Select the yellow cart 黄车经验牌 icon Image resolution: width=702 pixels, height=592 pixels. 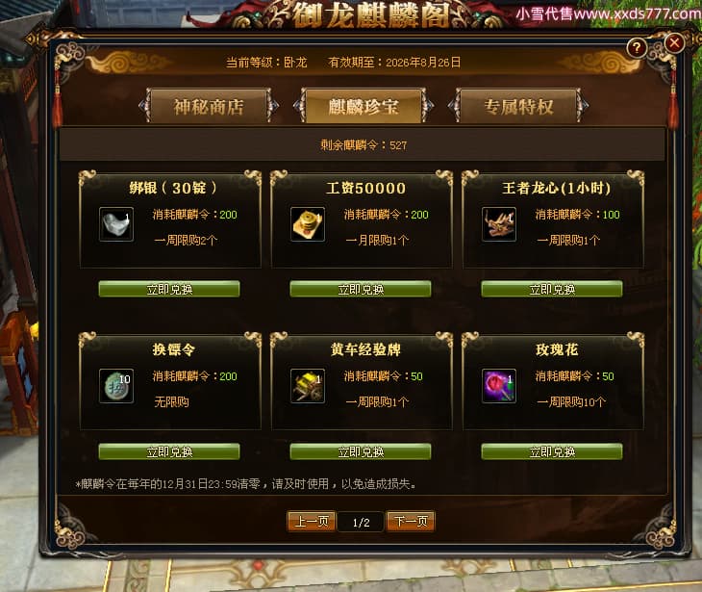pos(308,386)
